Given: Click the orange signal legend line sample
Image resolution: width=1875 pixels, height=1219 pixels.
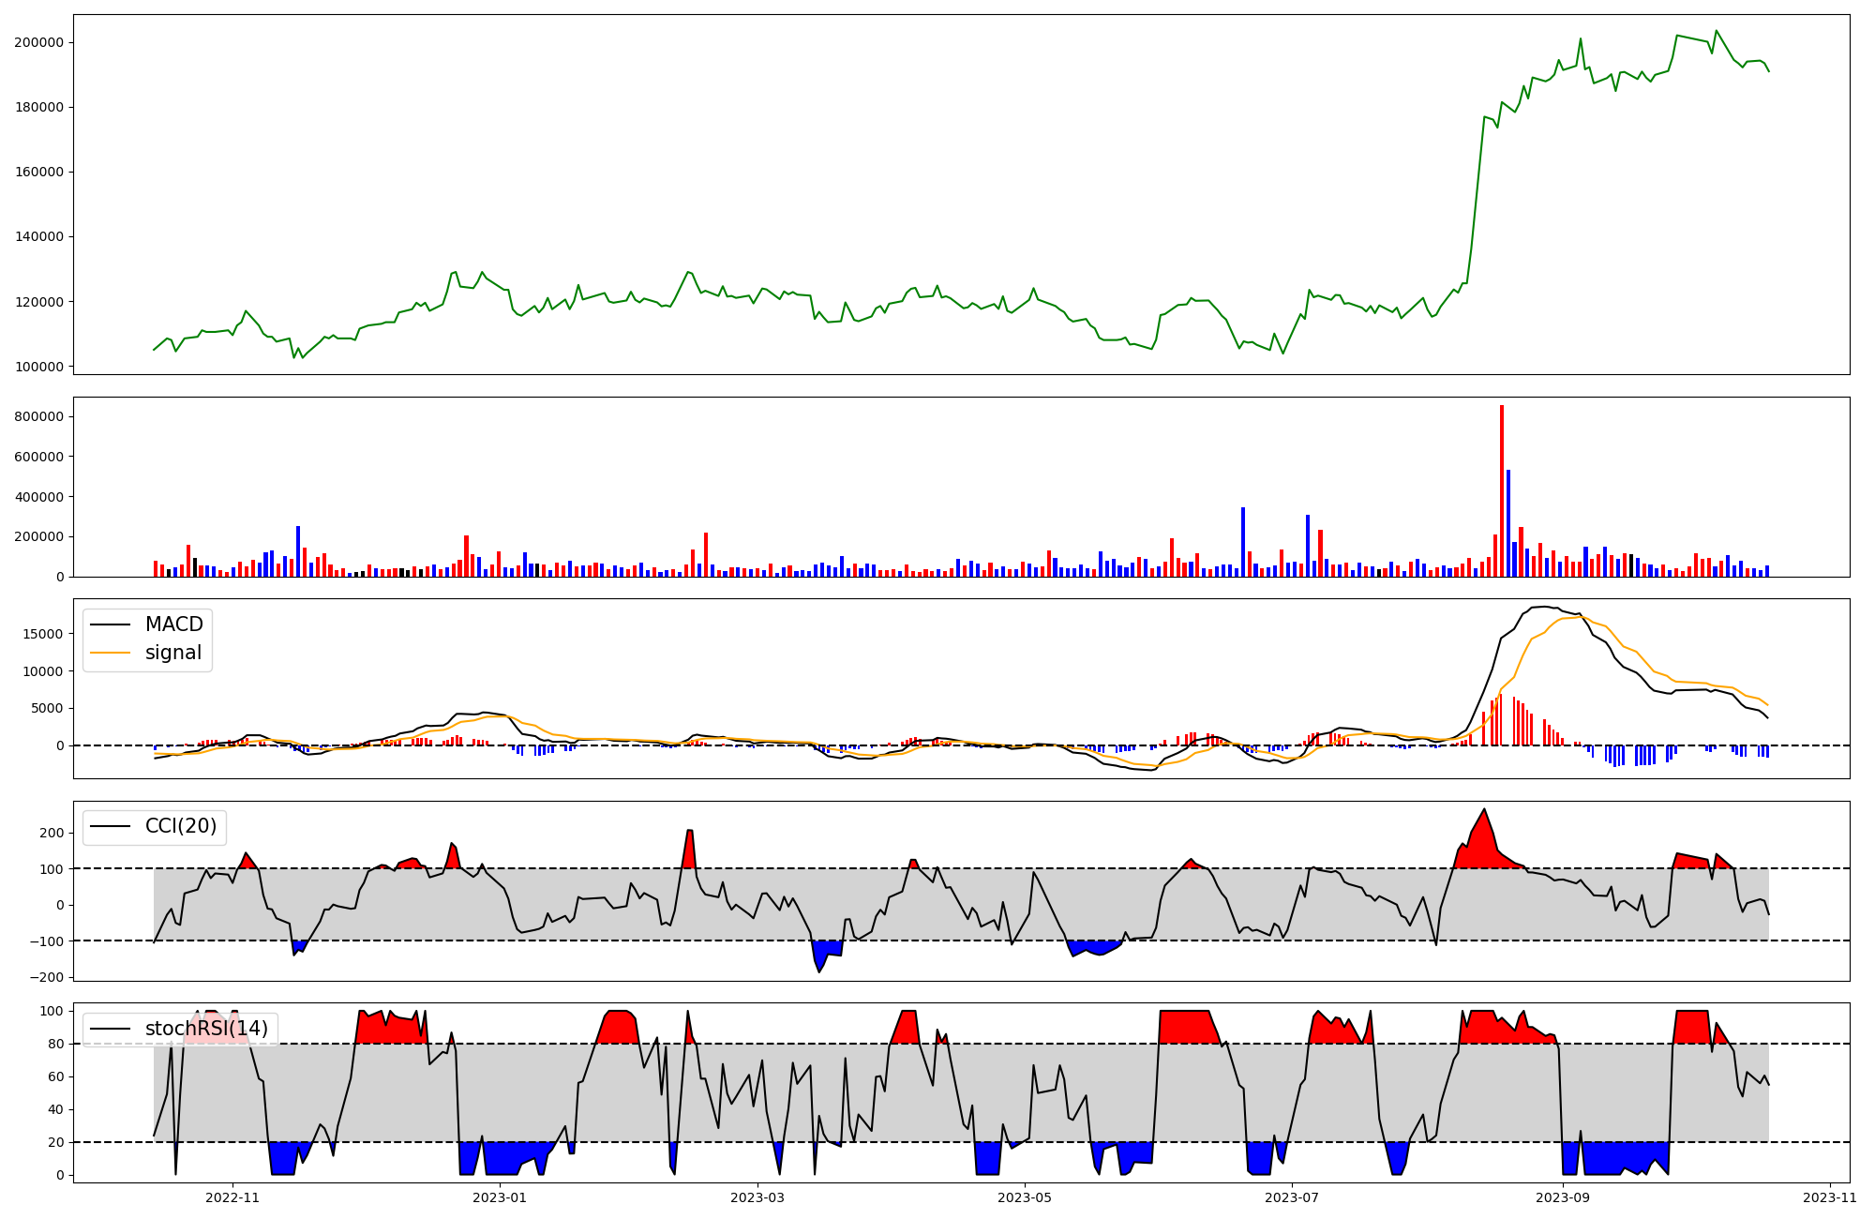Looking at the screenshot, I should (109, 653).
